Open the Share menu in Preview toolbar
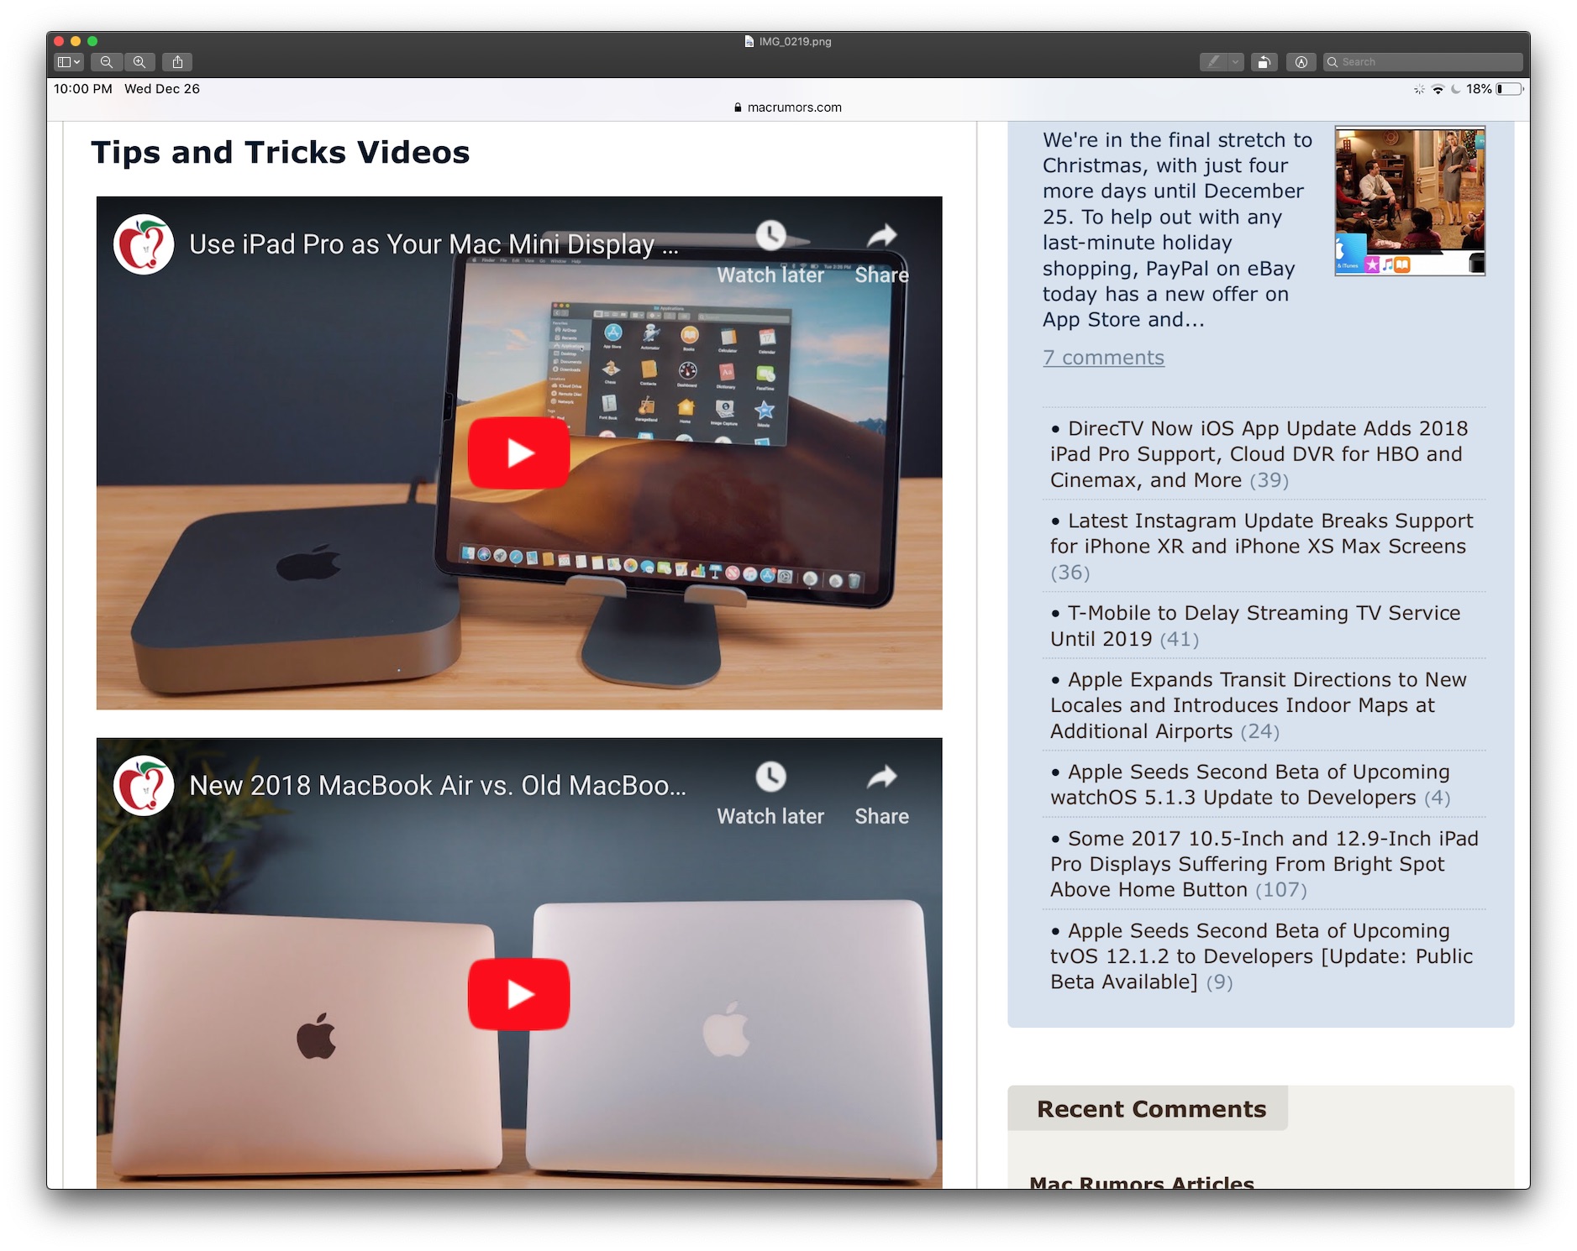This screenshot has width=1577, height=1251. 177,62
